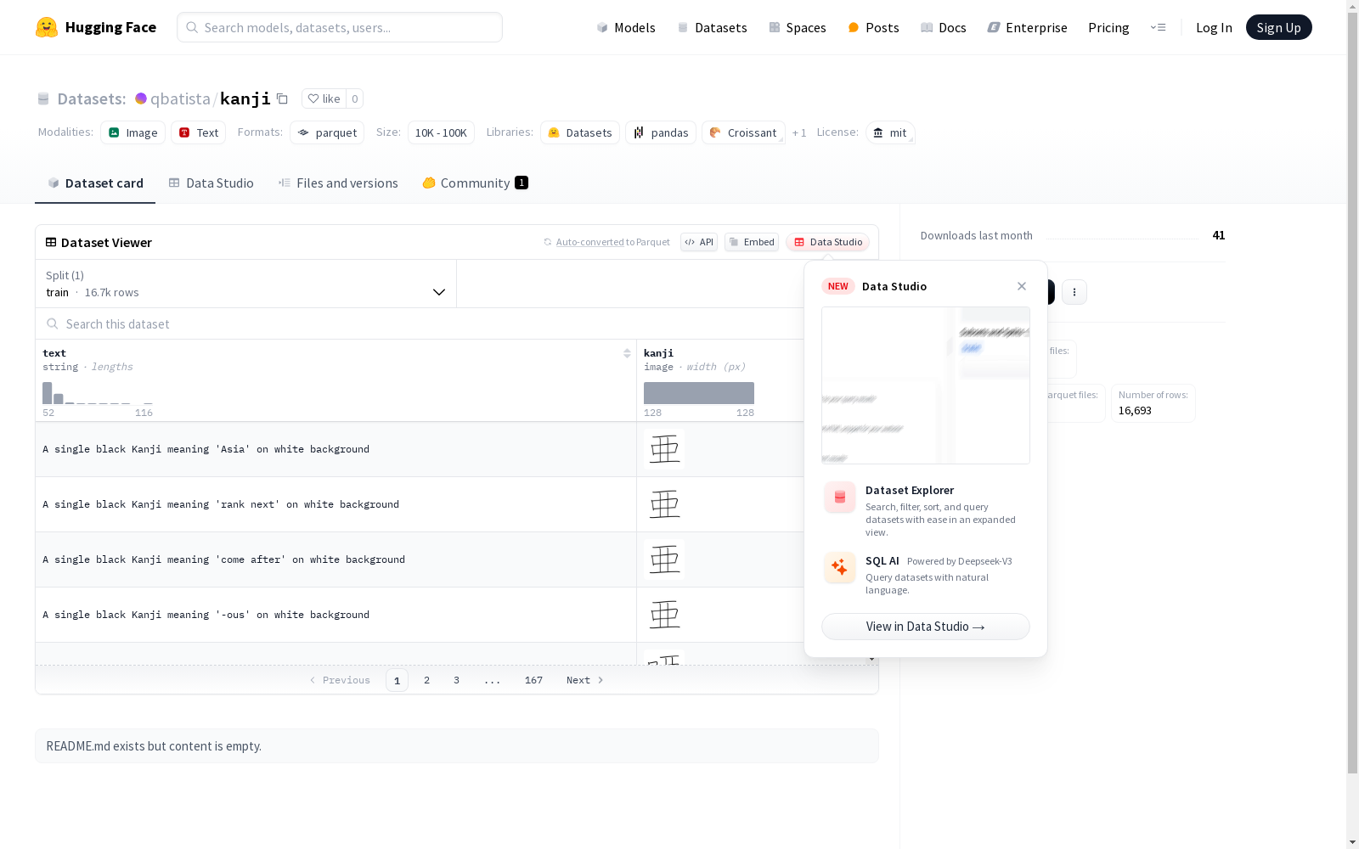Select the Text modality tag
The width and height of the screenshot is (1359, 849).
(x=199, y=132)
